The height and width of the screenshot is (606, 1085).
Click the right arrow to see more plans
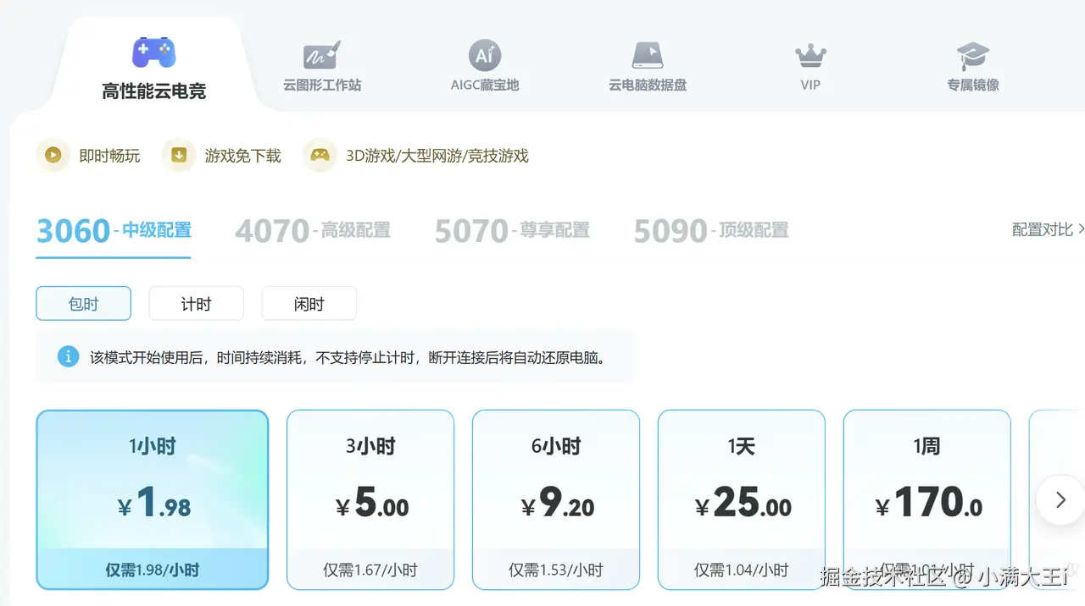coord(1060,500)
